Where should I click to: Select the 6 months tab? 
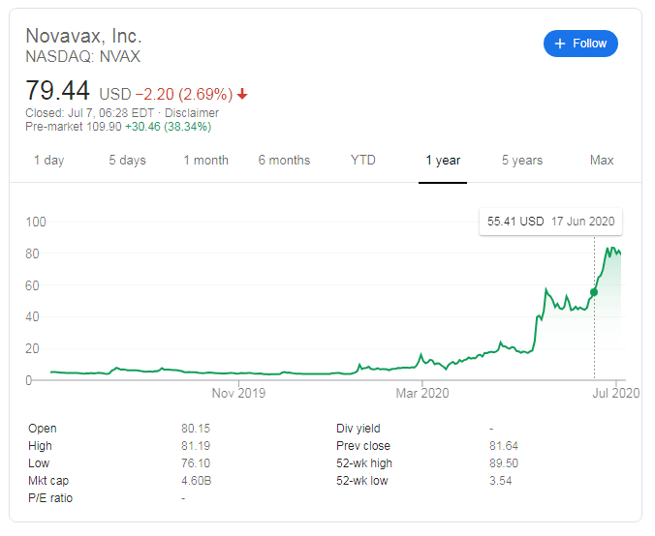tap(284, 161)
